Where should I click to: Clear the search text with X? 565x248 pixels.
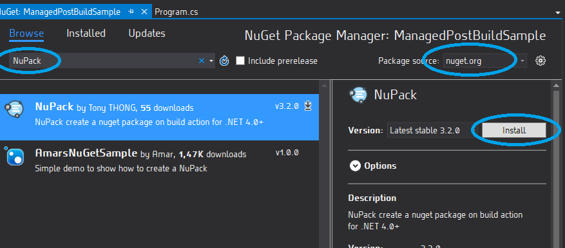(x=202, y=61)
